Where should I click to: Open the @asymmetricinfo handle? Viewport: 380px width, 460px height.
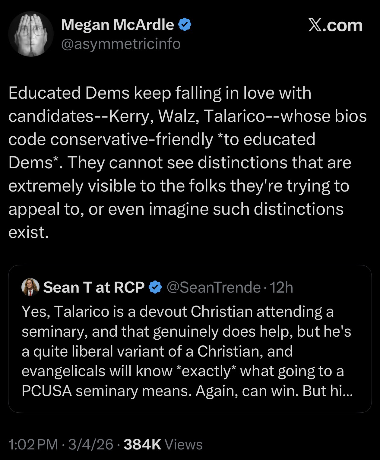[x=121, y=44]
